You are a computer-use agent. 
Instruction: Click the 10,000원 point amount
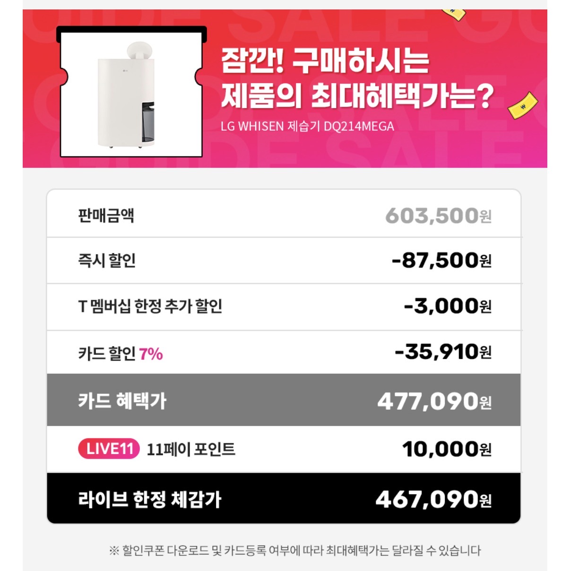click(446, 449)
